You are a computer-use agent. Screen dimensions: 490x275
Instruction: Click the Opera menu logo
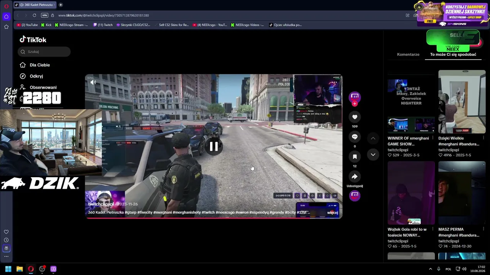pos(6,6)
